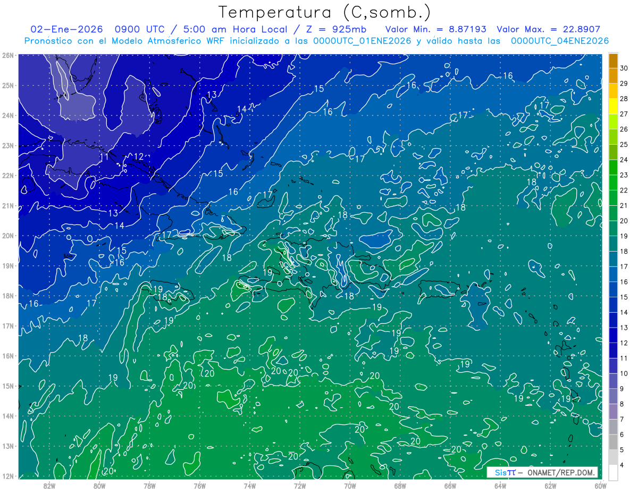Click the 72W longitude axis label
638x493 pixels.
tap(300, 486)
